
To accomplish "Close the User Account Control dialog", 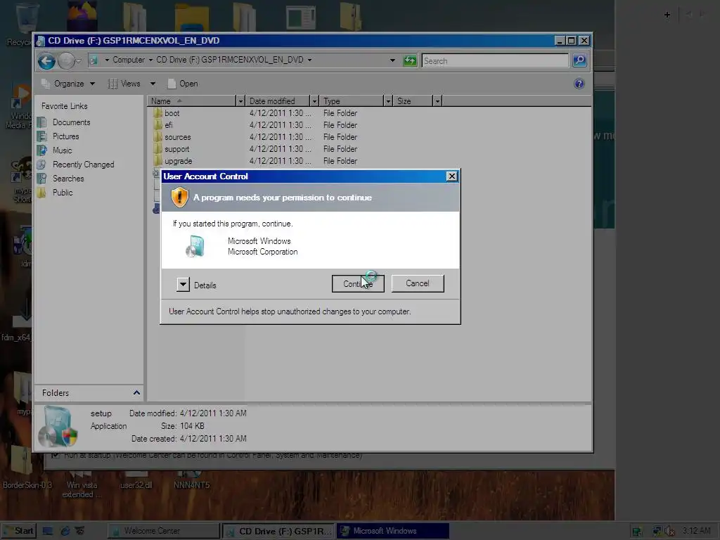I will [452, 176].
